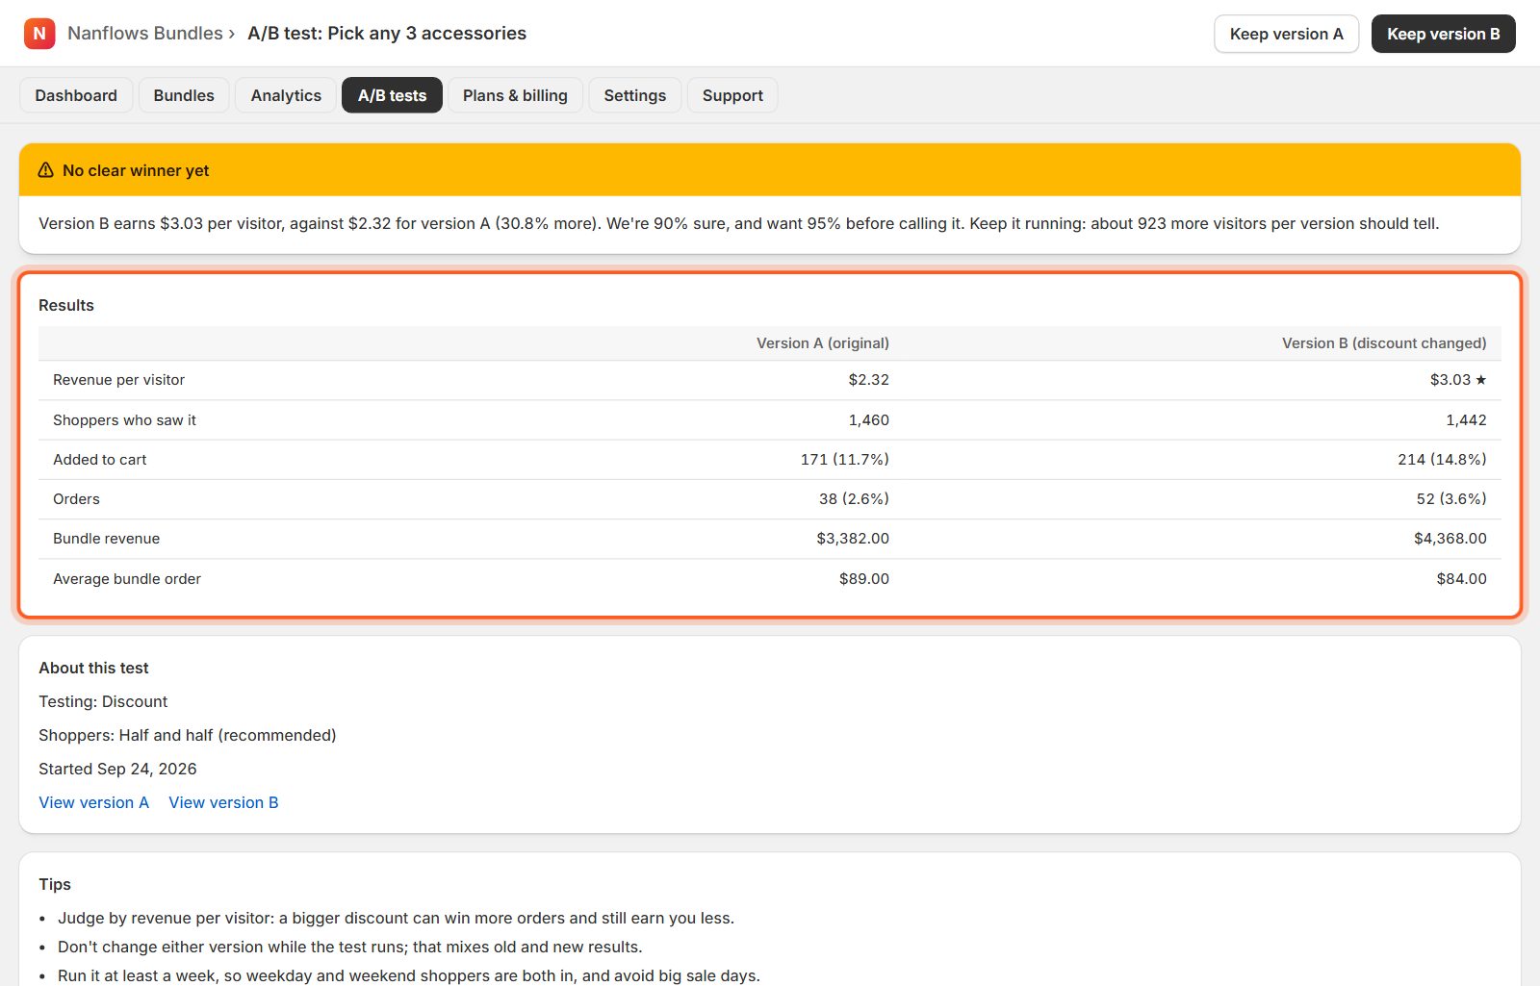
Task: Open Plans & billing tab
Action: point(515,95)
